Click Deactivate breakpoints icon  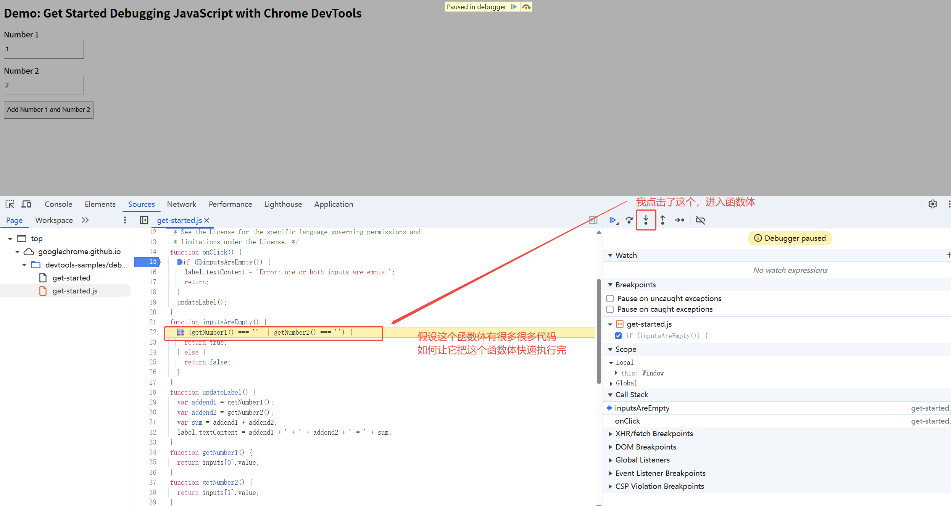click(x=701, y=220)
